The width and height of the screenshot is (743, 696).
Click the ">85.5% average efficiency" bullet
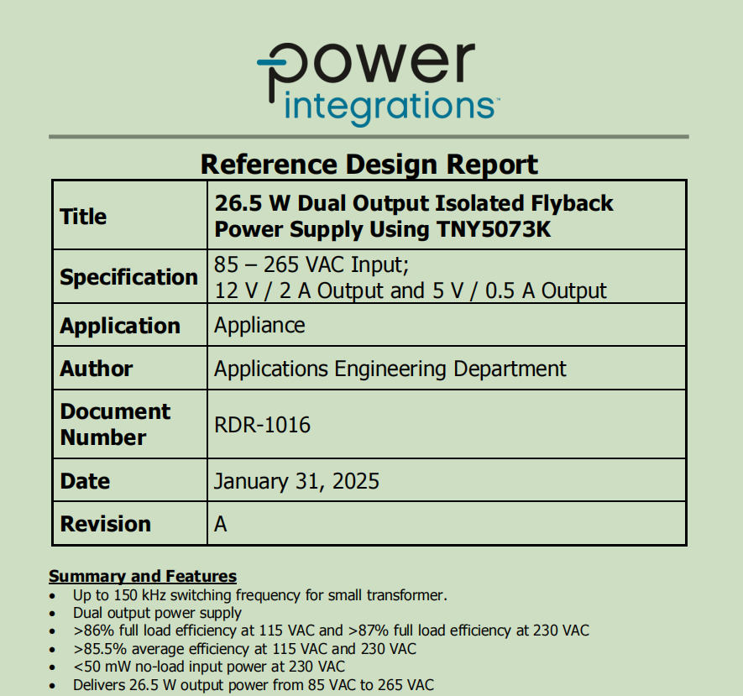pos(244,649)
